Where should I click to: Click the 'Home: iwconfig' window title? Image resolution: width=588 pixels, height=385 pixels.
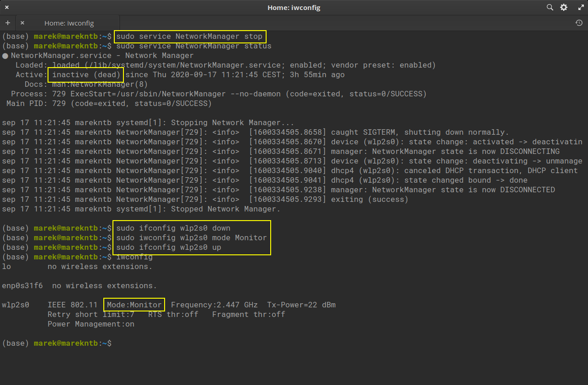tap(294, 8)
